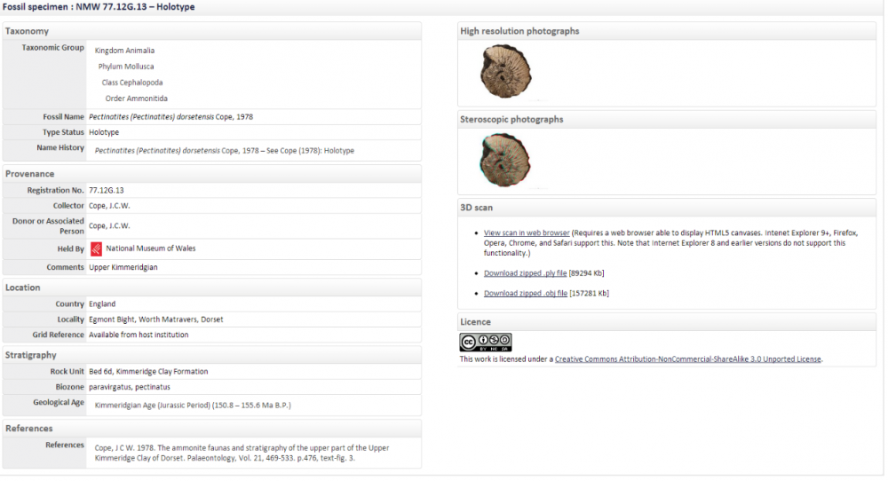Click the Name History entry text
This screenshot has width=888, height=481.
(x=224, y=151)
